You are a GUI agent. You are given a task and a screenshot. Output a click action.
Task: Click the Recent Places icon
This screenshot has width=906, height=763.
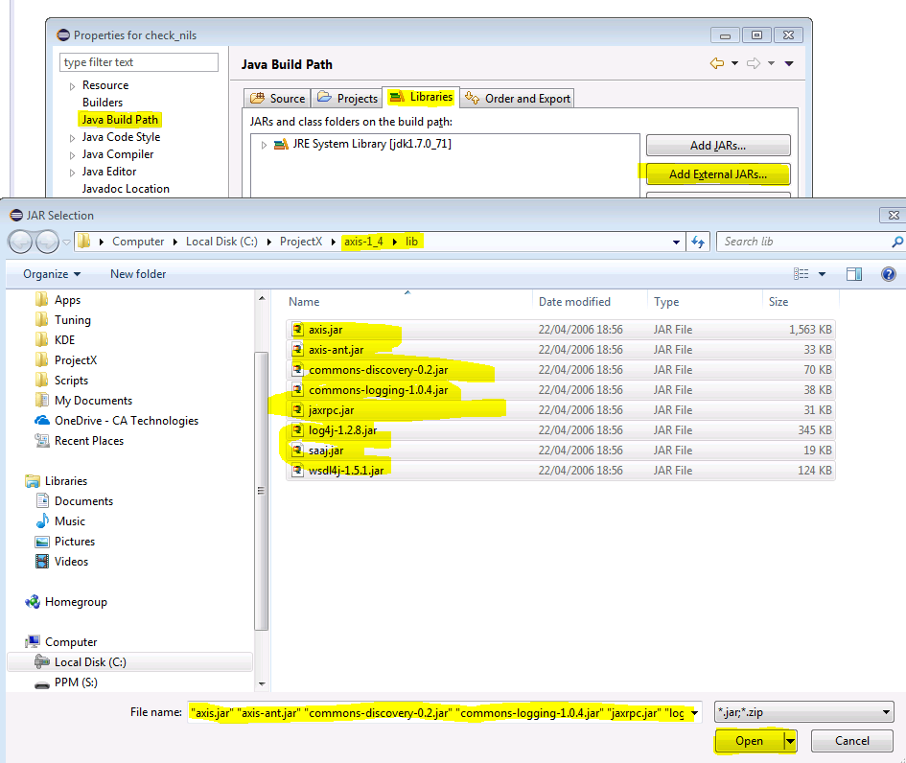pyautogui.click(x=42, y=441)
